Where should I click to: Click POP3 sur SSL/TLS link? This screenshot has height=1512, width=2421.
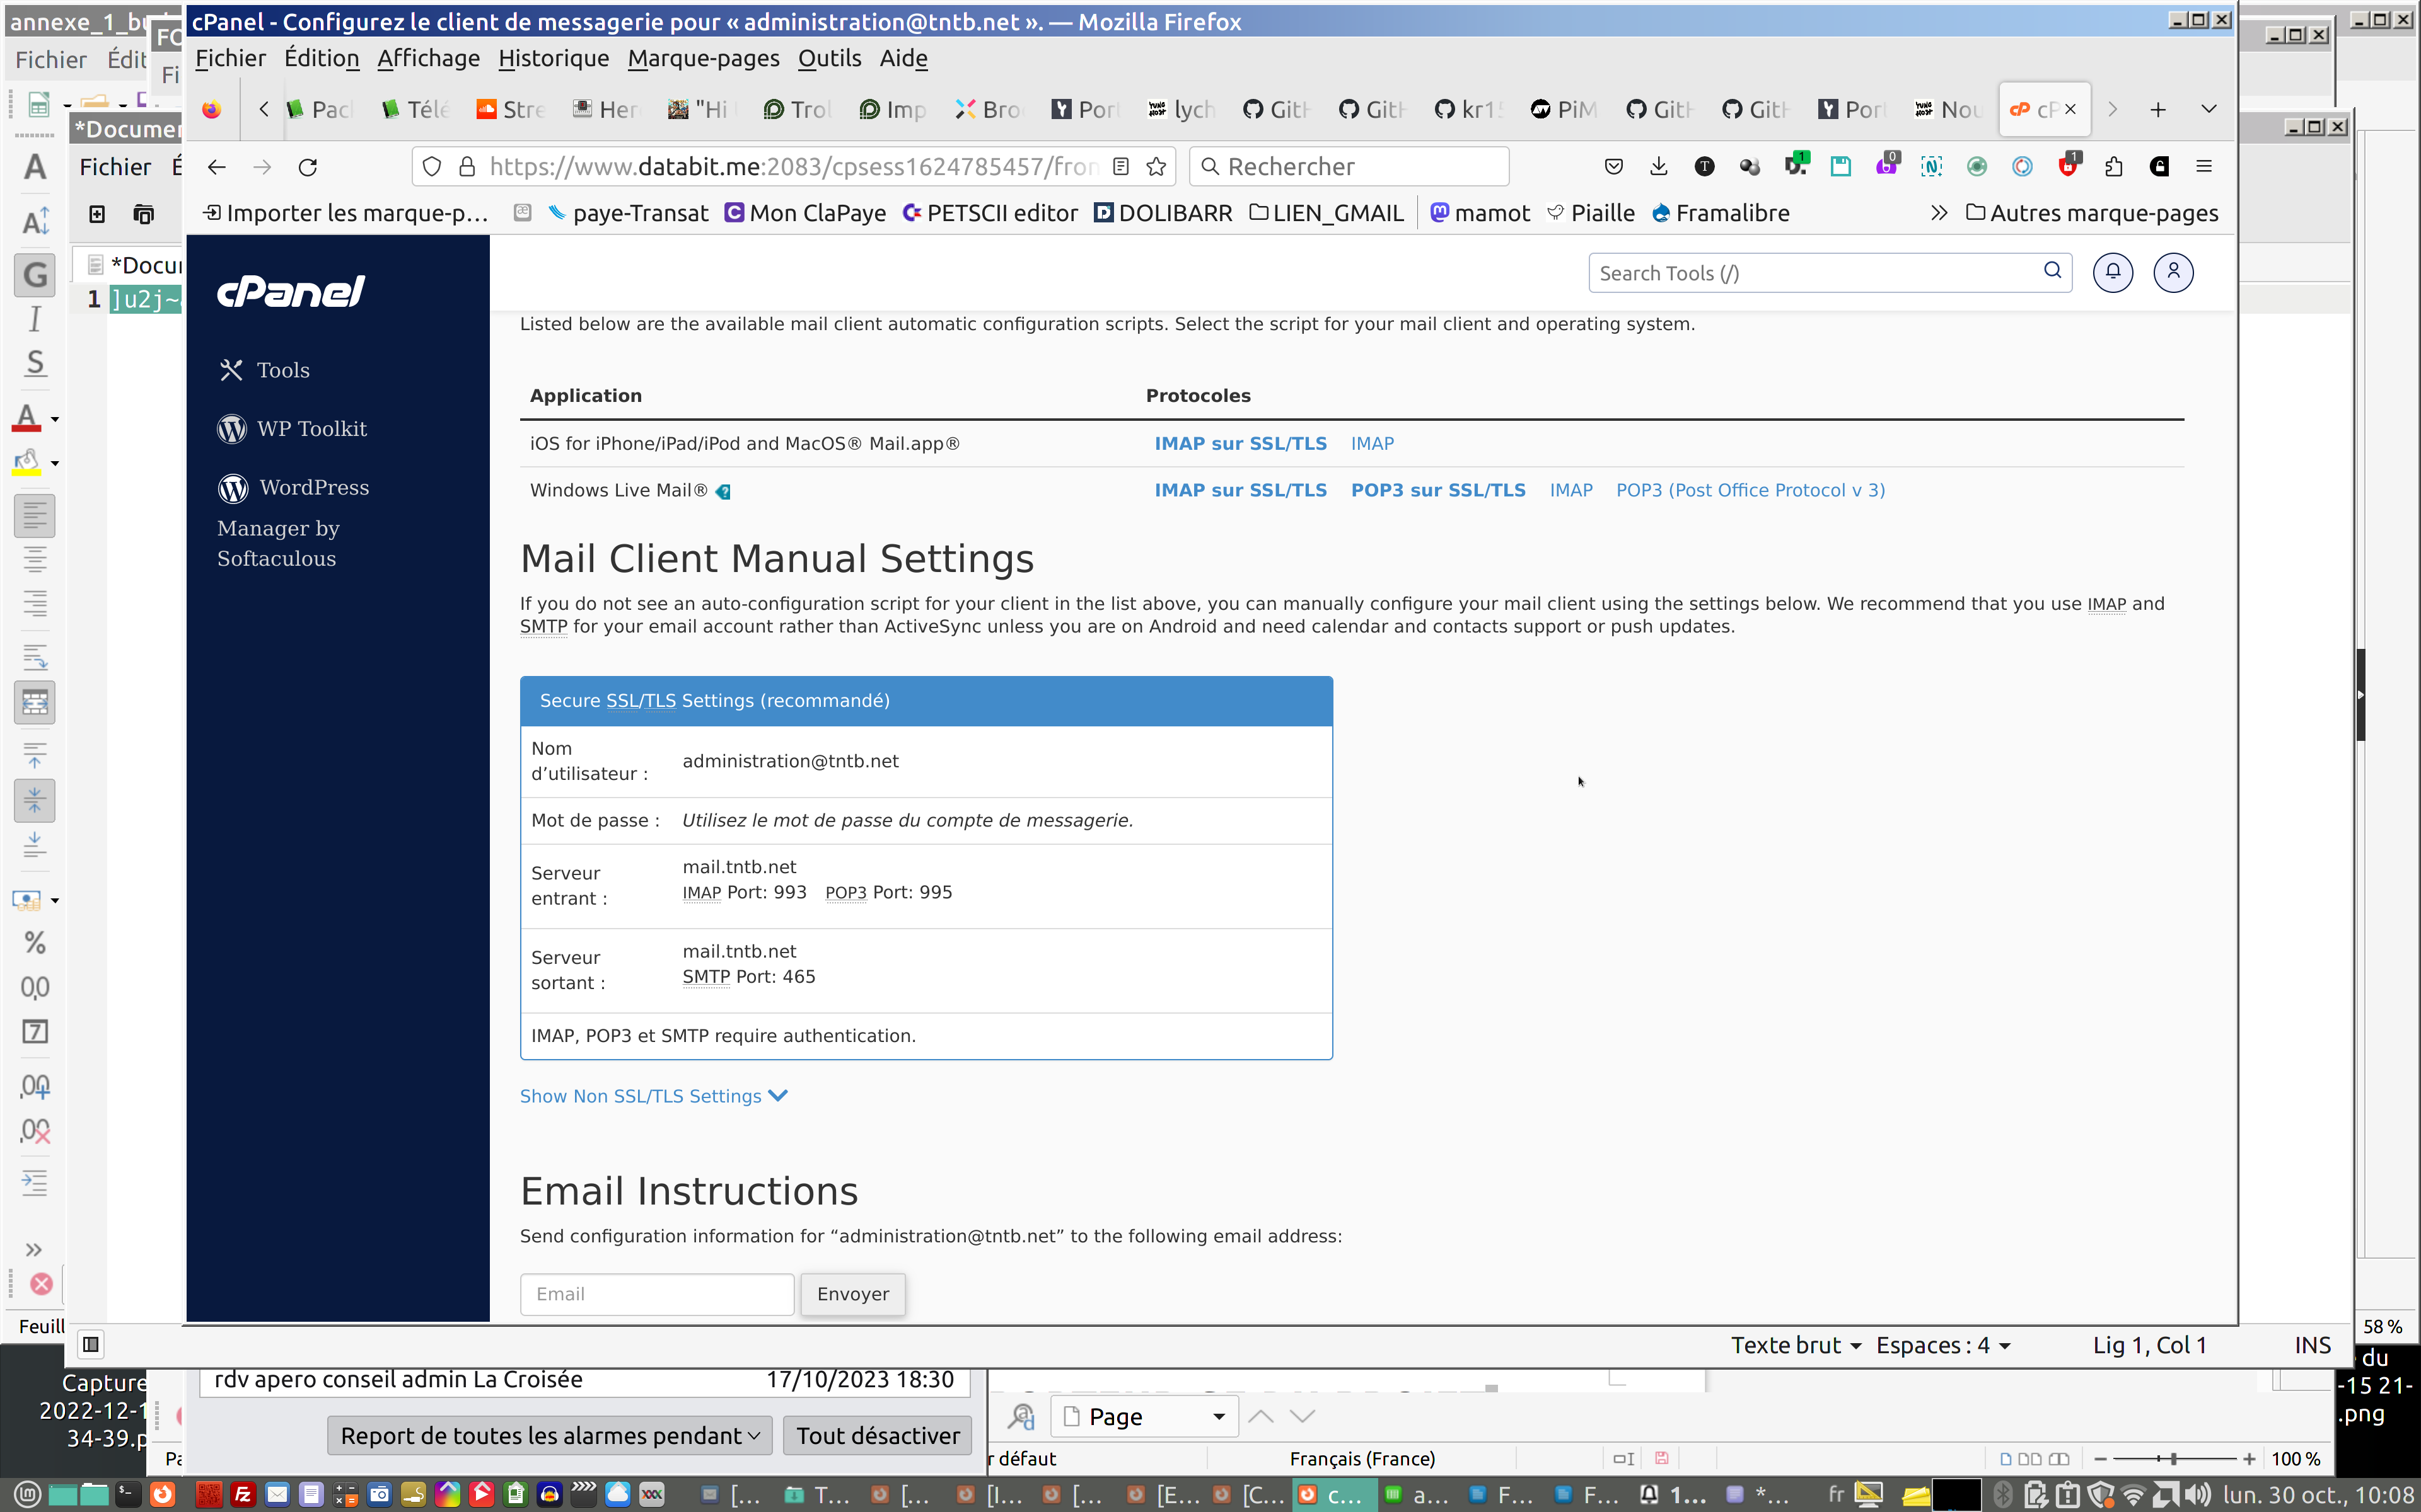pyautogui.click(x=1437, y=490)
